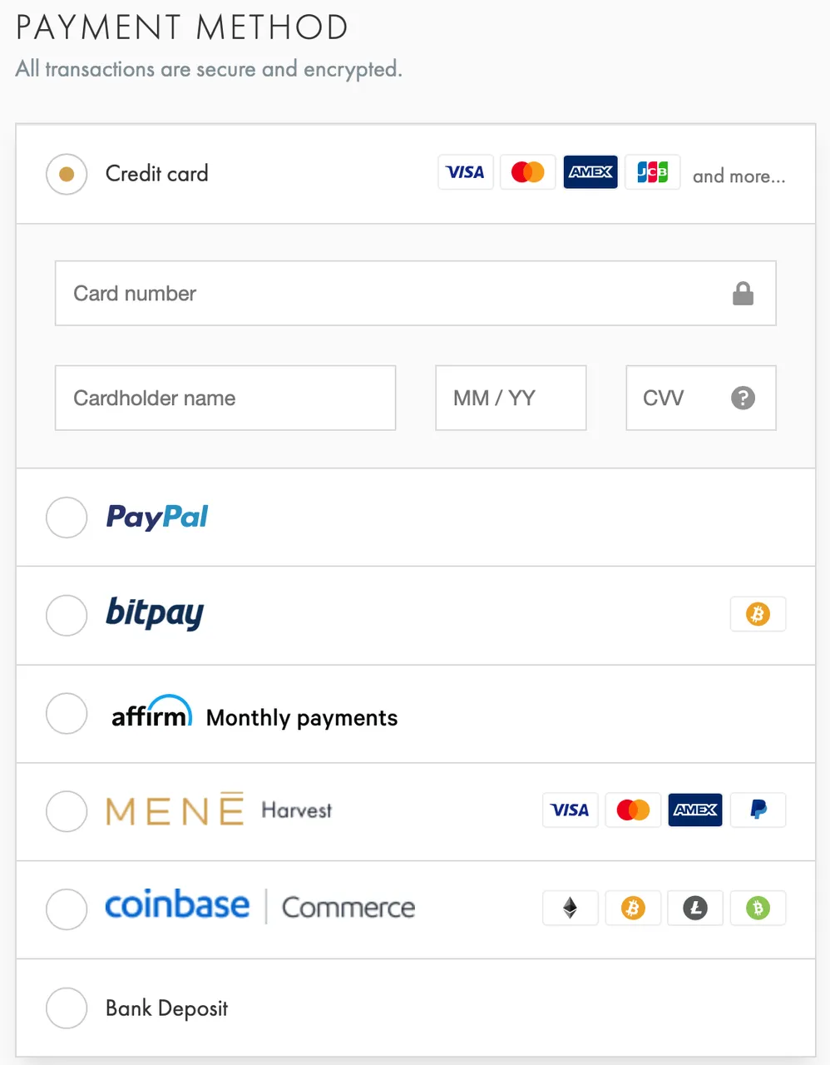The image size is (830, 1065).
Task: Click the Mastercard icon in Mene Harvest row
Action: [x=633, y=810]
